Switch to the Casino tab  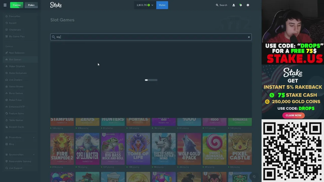tap(17, 5)
